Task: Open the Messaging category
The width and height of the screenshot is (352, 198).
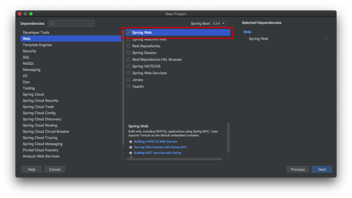Action: 71,69
